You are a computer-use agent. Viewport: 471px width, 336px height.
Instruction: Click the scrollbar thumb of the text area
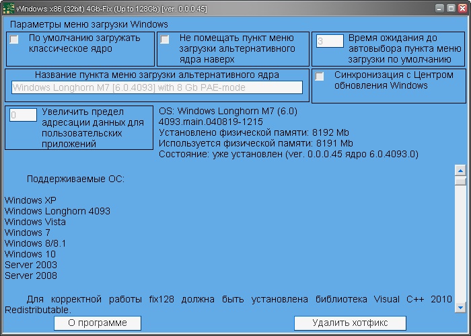click(460, 181)
